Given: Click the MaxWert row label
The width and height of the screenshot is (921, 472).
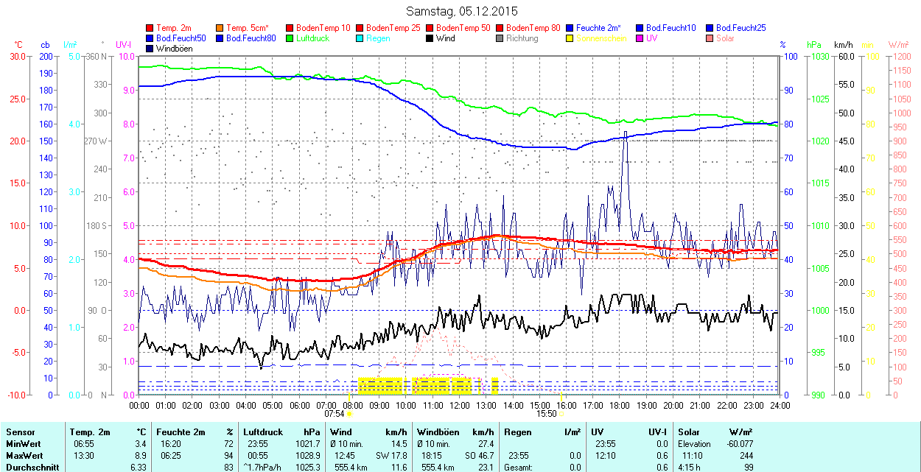Looking at the screenshot, I should point(23,456).
